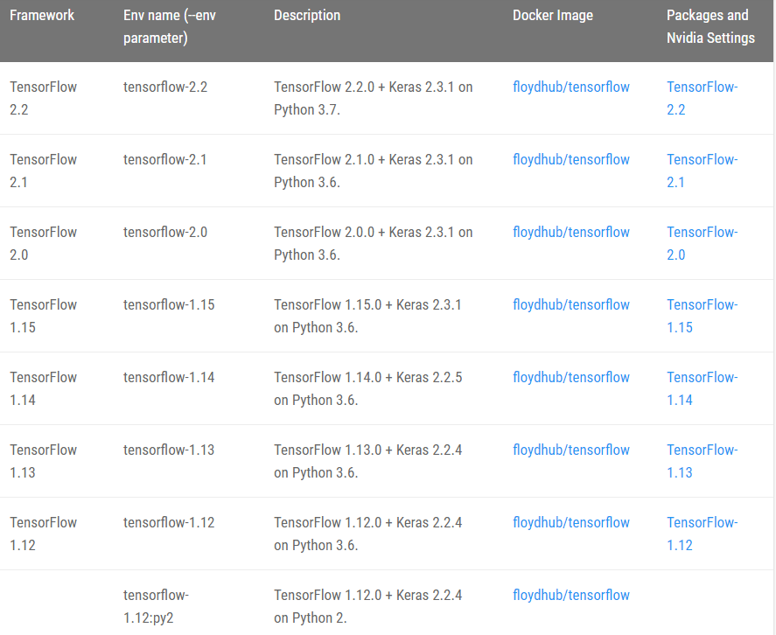
Task: Click the TensorFlow 2.0 framework cell
Action: (44, 243)
